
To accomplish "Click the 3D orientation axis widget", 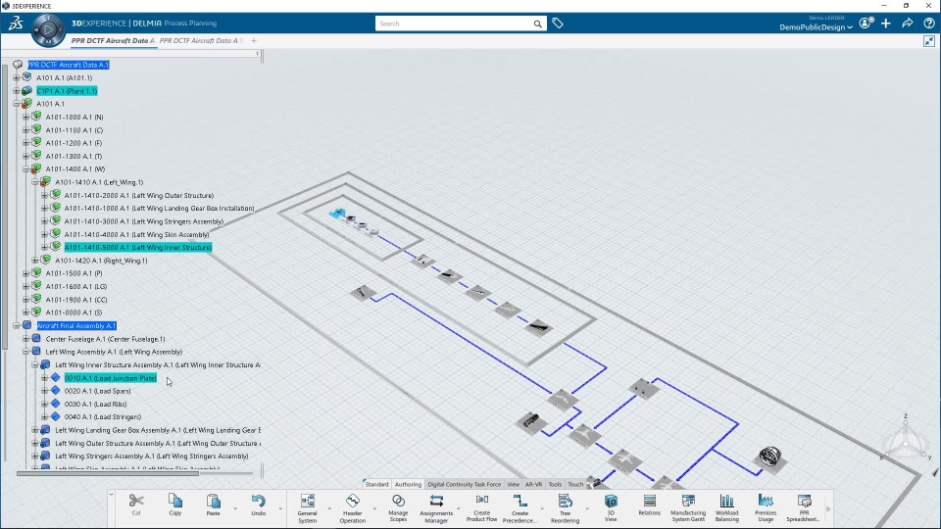I will (906, 441).
